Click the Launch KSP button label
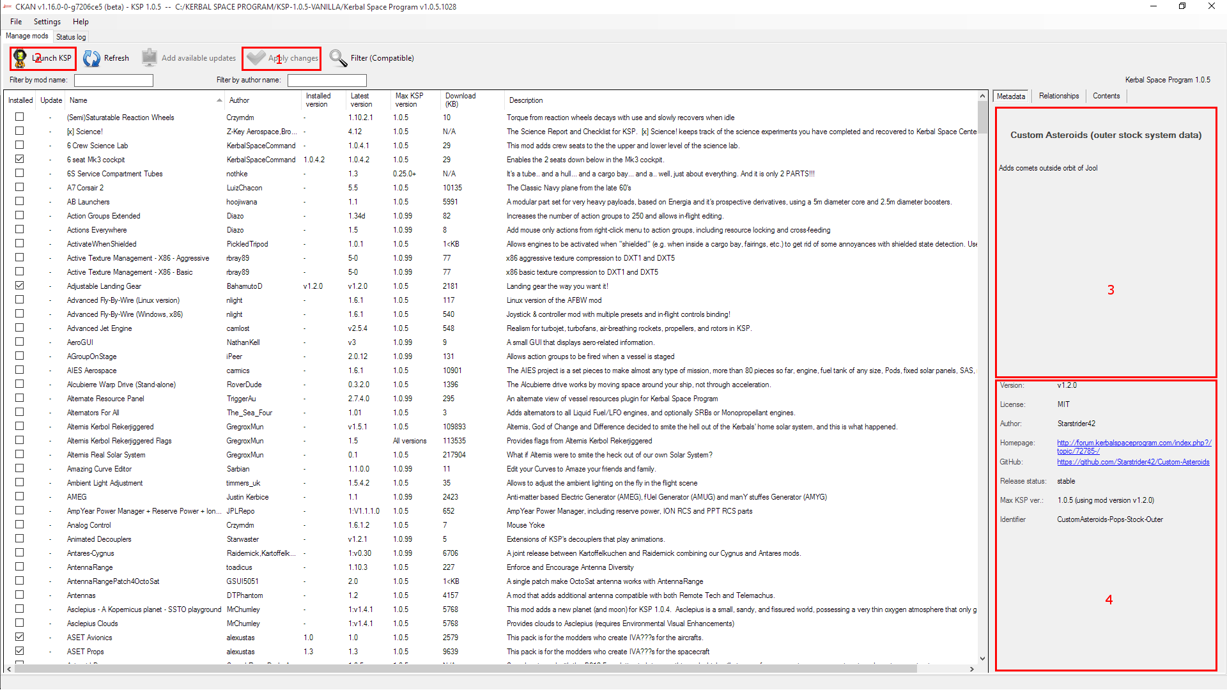 coord(52,58)
